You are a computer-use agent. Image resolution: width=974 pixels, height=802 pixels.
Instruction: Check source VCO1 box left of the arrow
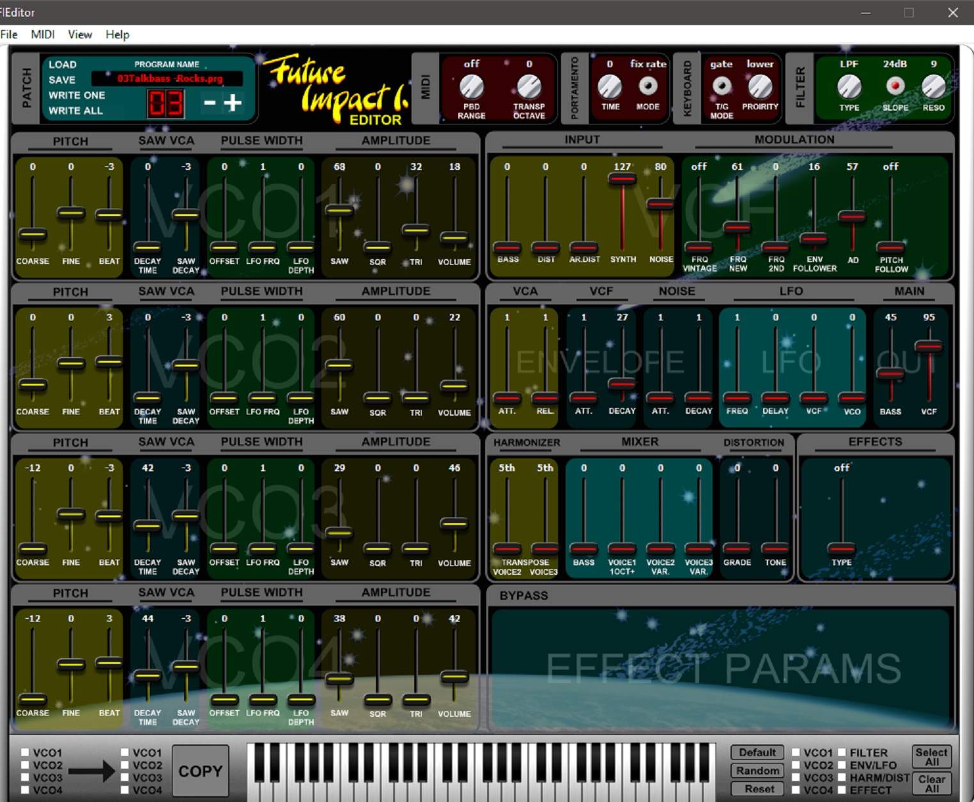pos(25,753)
